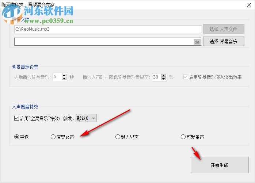Screen dimensions: 255x183
Task: Click the background music lead seconds field showing 5
Action: (57, 77)
